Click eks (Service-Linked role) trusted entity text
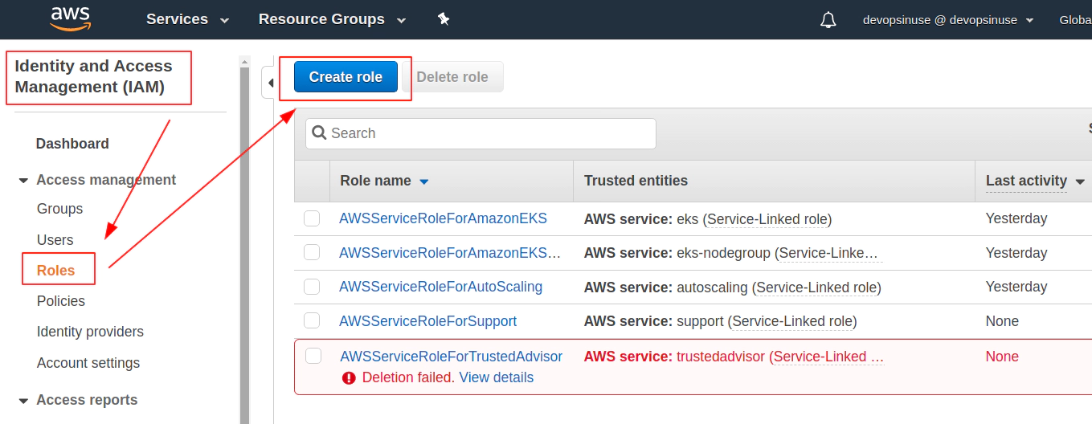The image size is (1092, 424). coord(754,218)
